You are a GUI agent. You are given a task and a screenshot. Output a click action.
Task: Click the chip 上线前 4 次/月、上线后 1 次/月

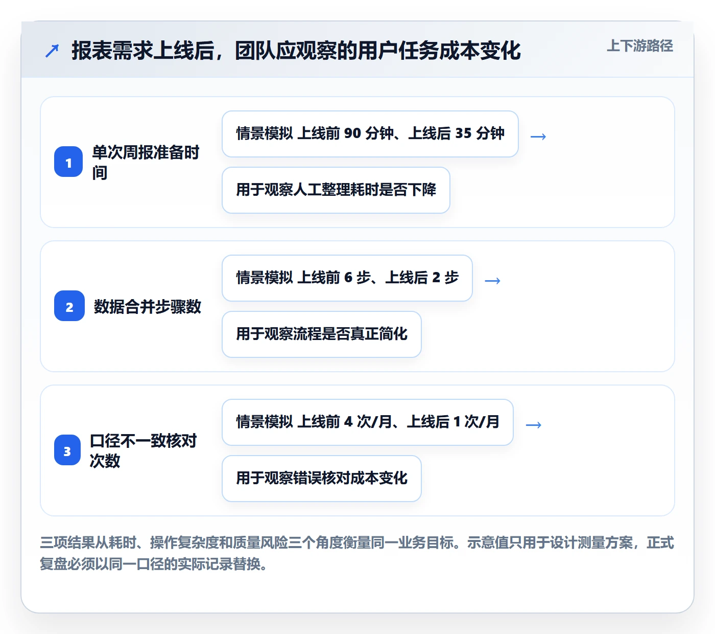coord(368,422)
